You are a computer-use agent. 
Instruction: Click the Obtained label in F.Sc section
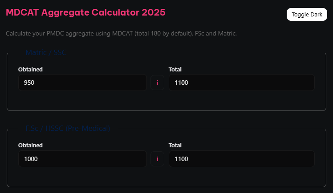(x=30, y=145)
